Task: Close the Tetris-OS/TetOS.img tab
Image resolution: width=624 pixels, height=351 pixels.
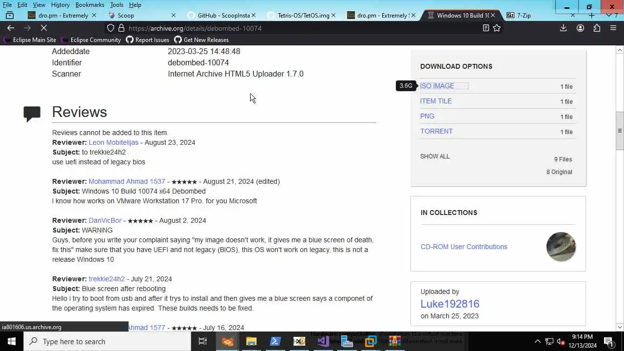Action: pyautogui.click(x=333, y=15)
